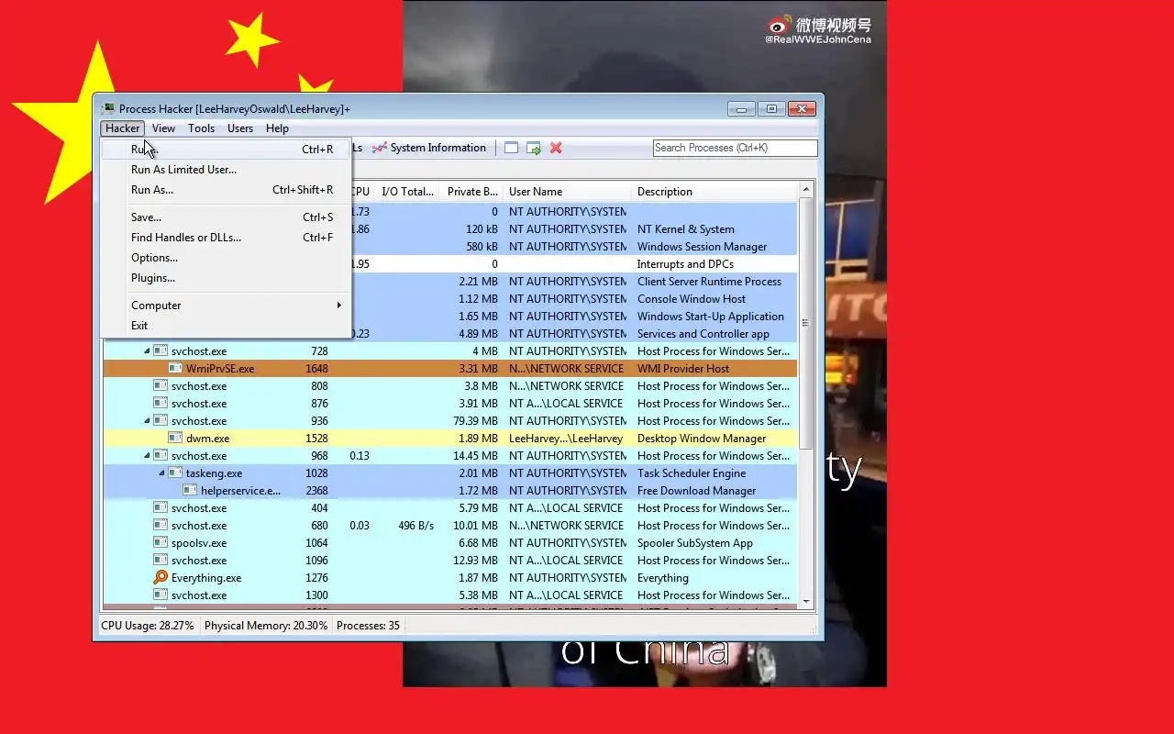Open the Hacker menu
Screen dimensions: 1174x734
pyautogui.click(x=122, y=128)
